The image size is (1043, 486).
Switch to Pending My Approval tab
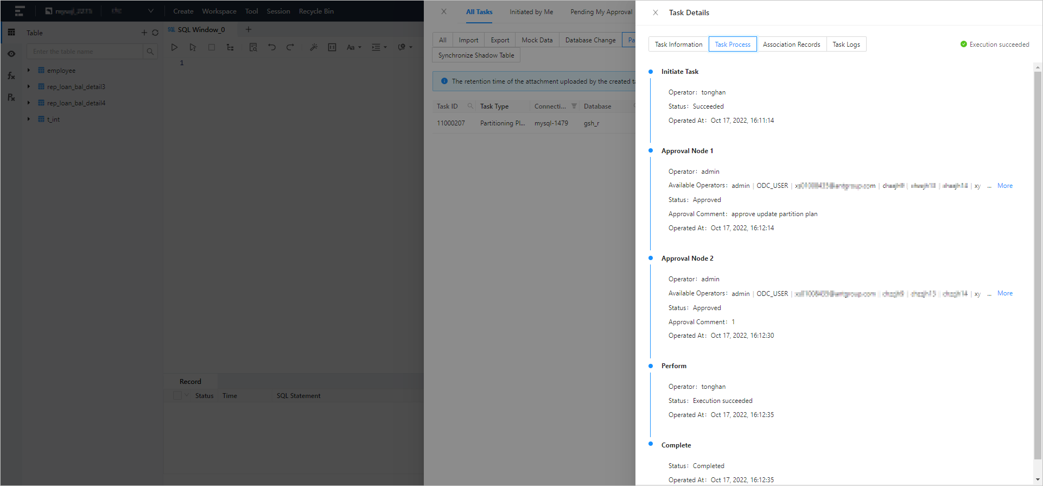pyautogui.click(x=601, y=12)
